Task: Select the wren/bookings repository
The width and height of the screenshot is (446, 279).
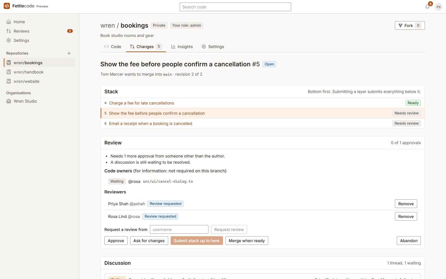Action: tap(39, 63)
